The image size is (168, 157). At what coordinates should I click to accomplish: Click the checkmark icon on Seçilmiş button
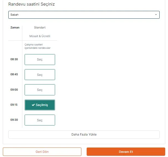pos(33,105)
